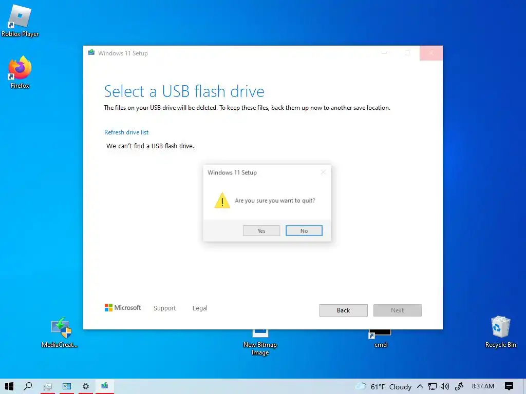Select the cmd desktop shortcut

coord(381,339)
